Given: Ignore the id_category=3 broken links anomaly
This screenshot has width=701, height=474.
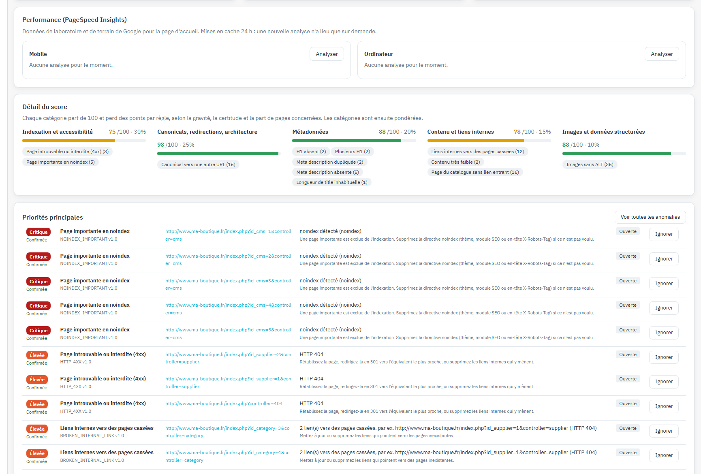Looking at the screenshot, I should coord(664,431).
